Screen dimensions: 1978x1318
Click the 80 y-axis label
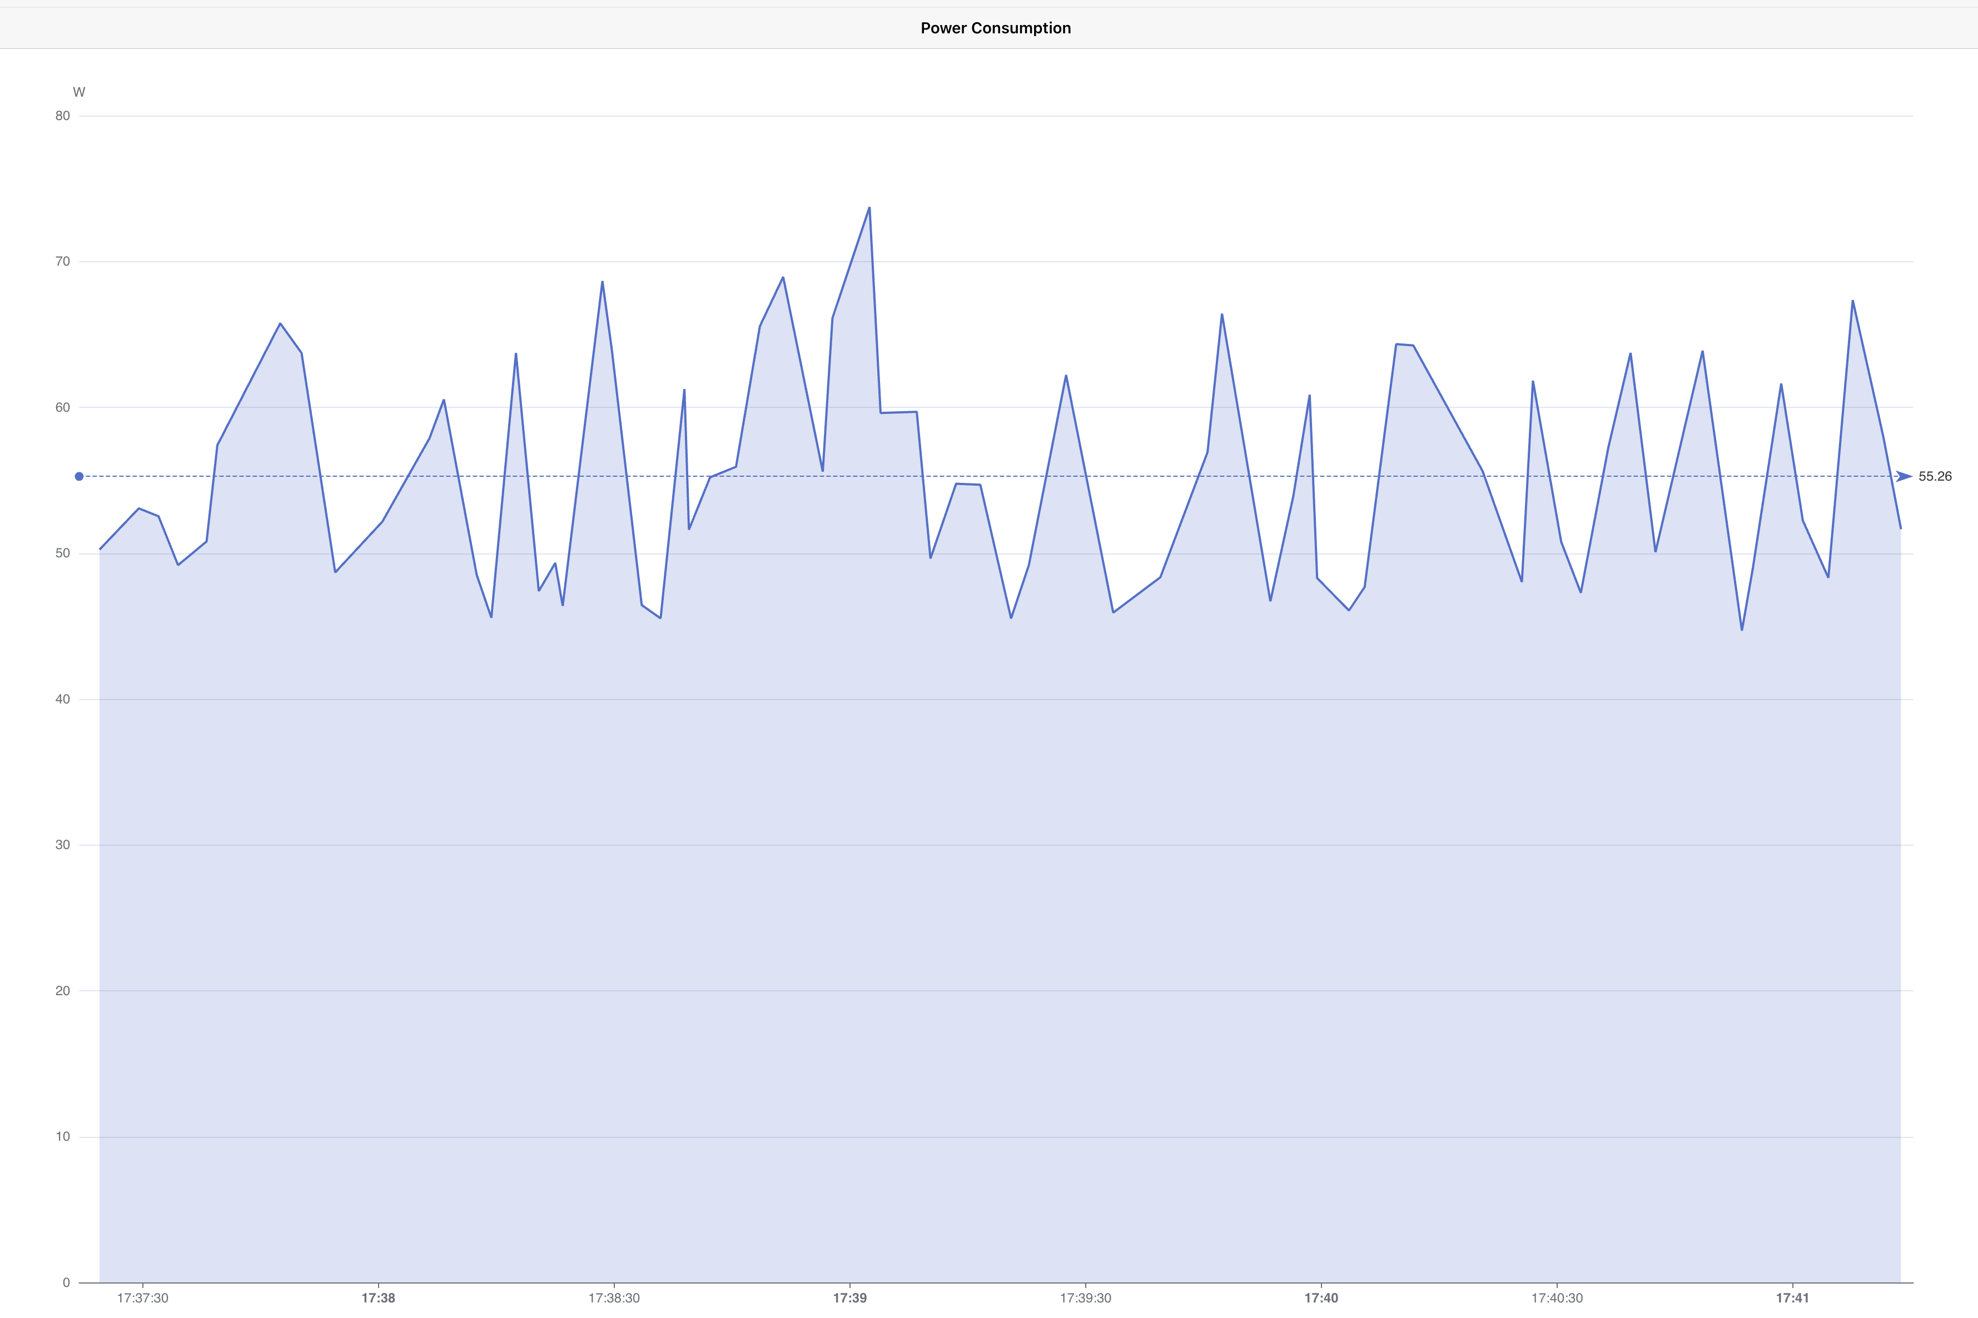[x=63, y=116]
